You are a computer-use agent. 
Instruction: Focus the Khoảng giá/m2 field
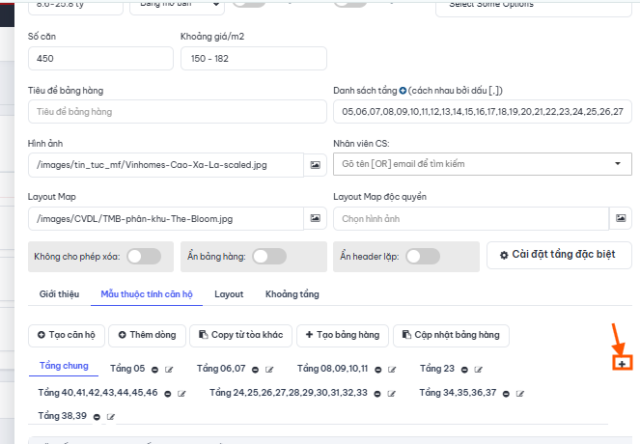254,58
